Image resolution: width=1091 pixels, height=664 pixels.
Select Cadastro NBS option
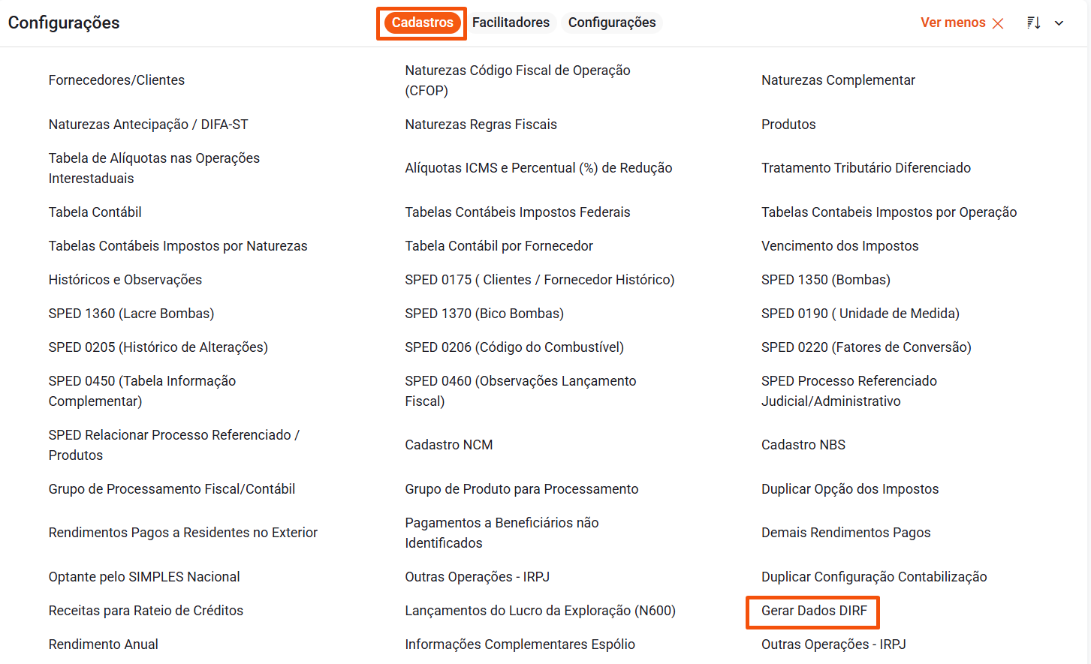(x=803, y=445)
